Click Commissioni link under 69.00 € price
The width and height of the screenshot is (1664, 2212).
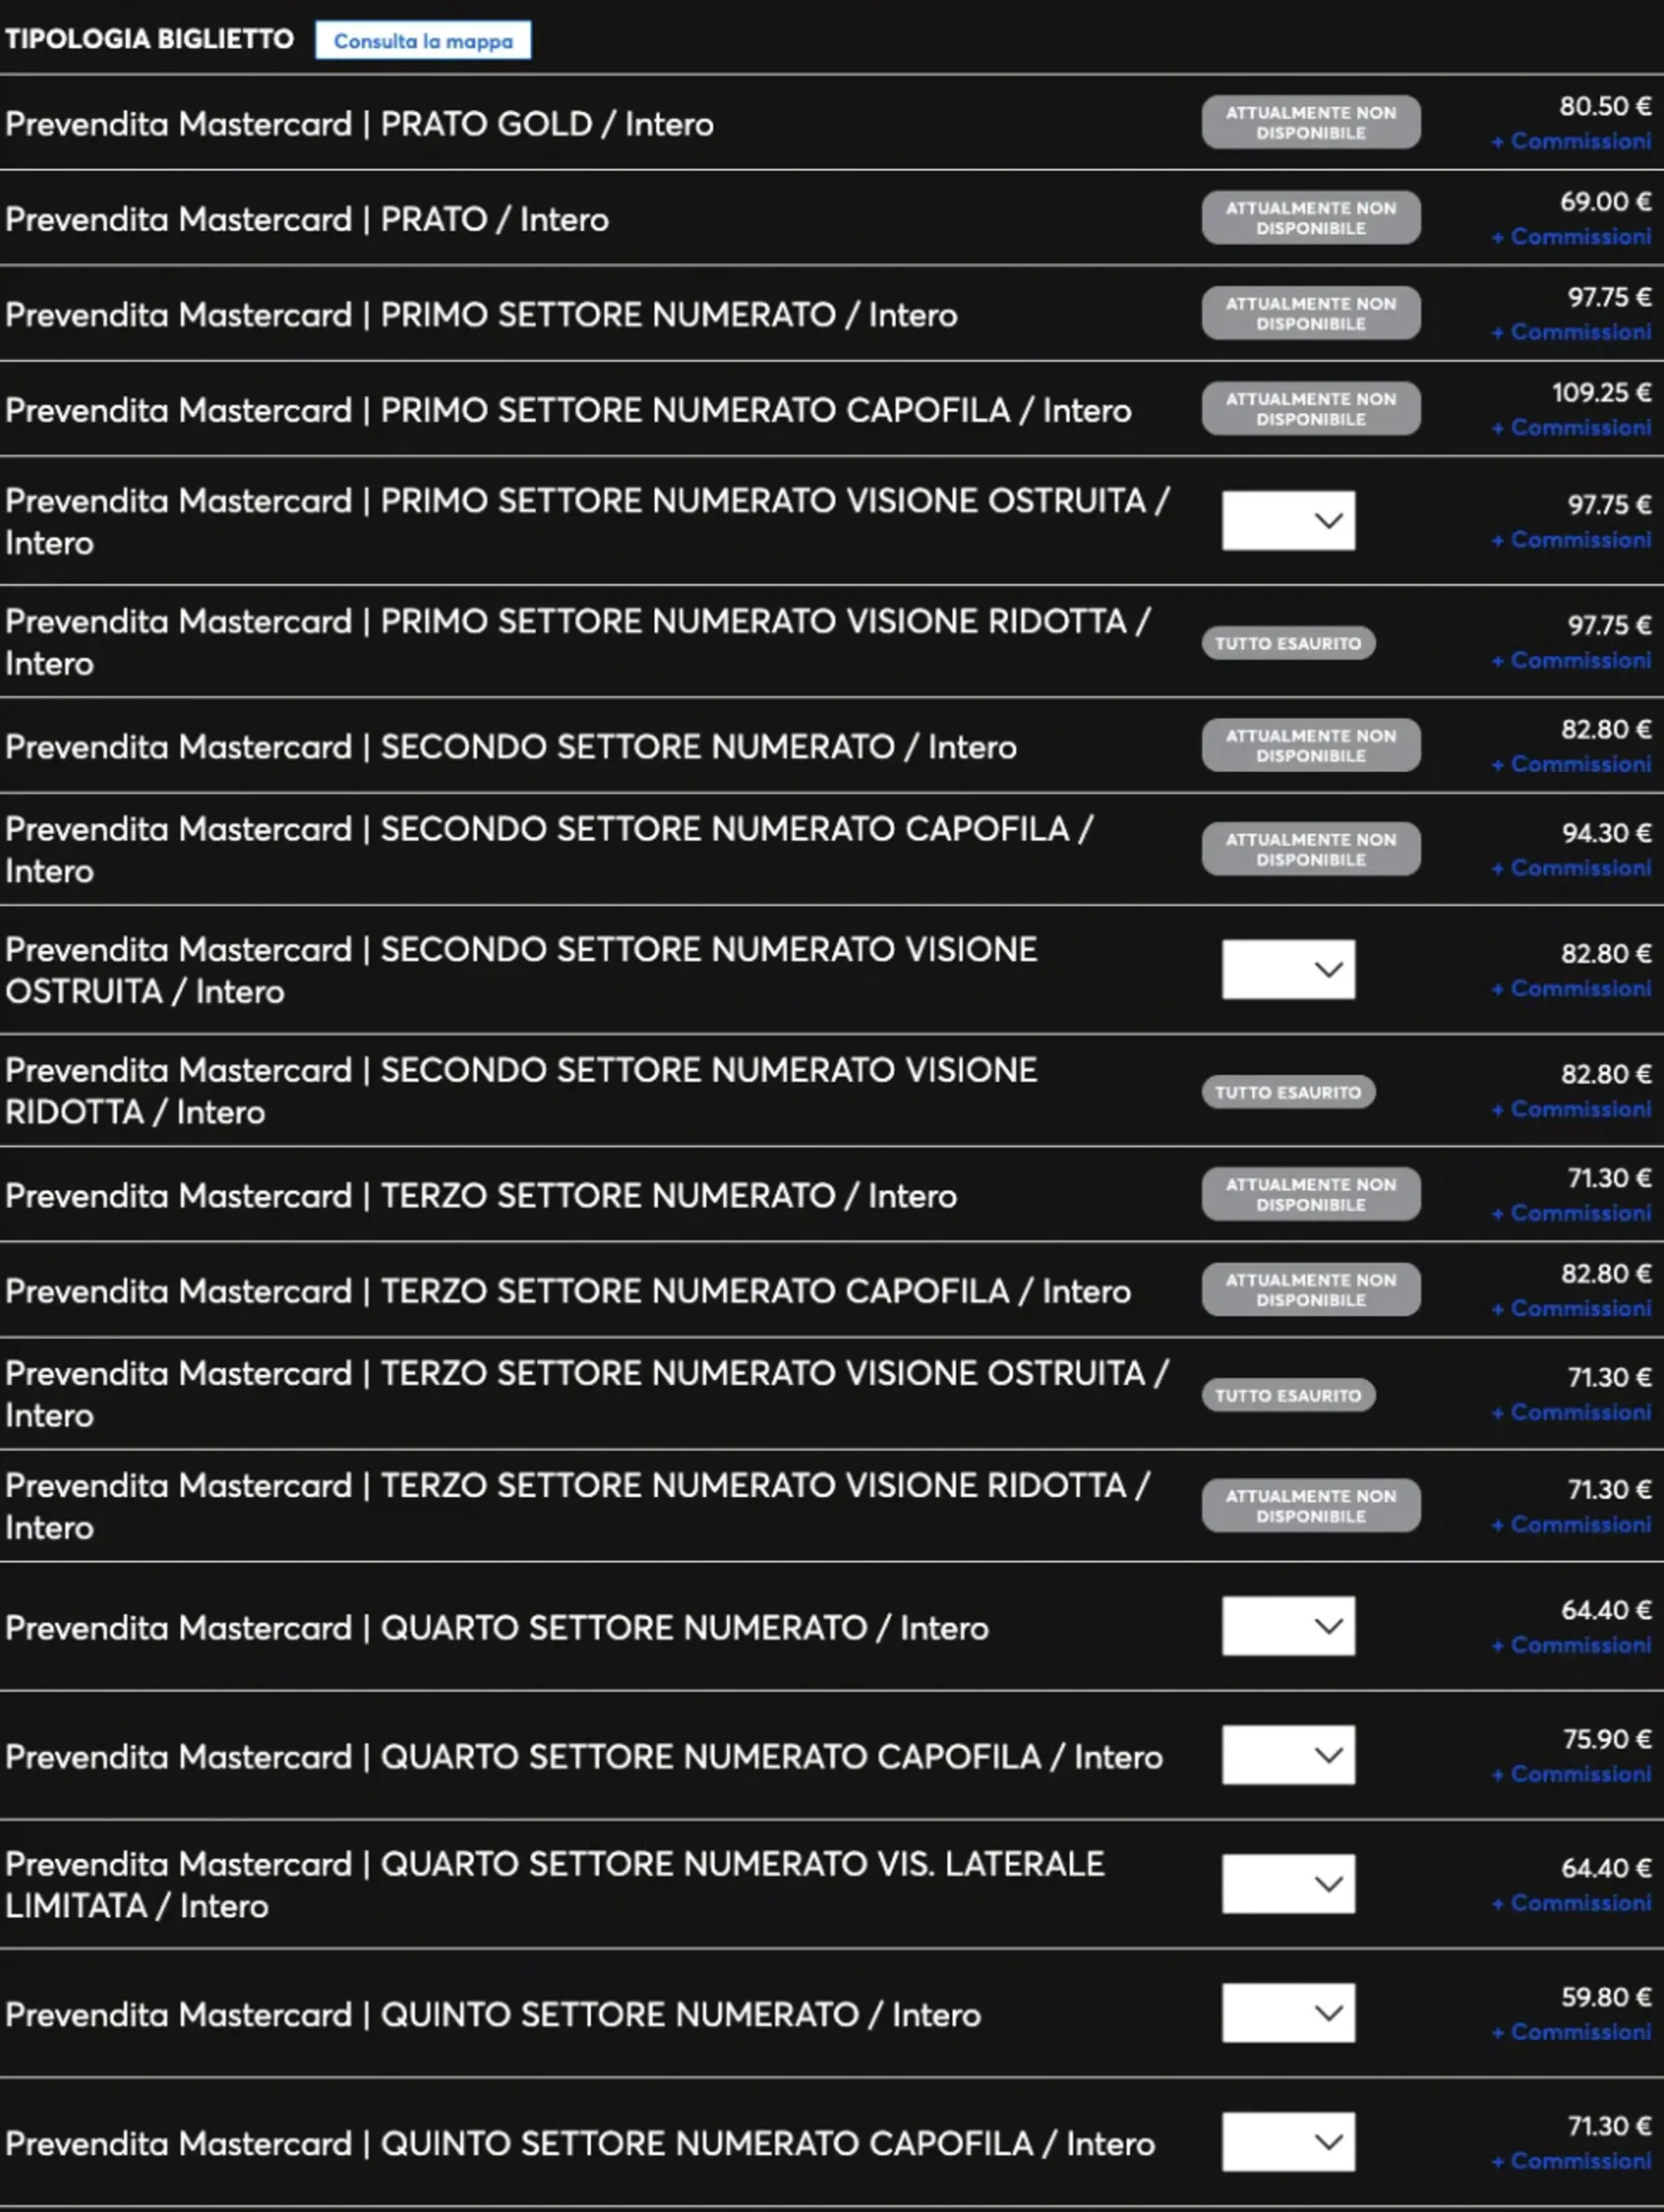1571,237
